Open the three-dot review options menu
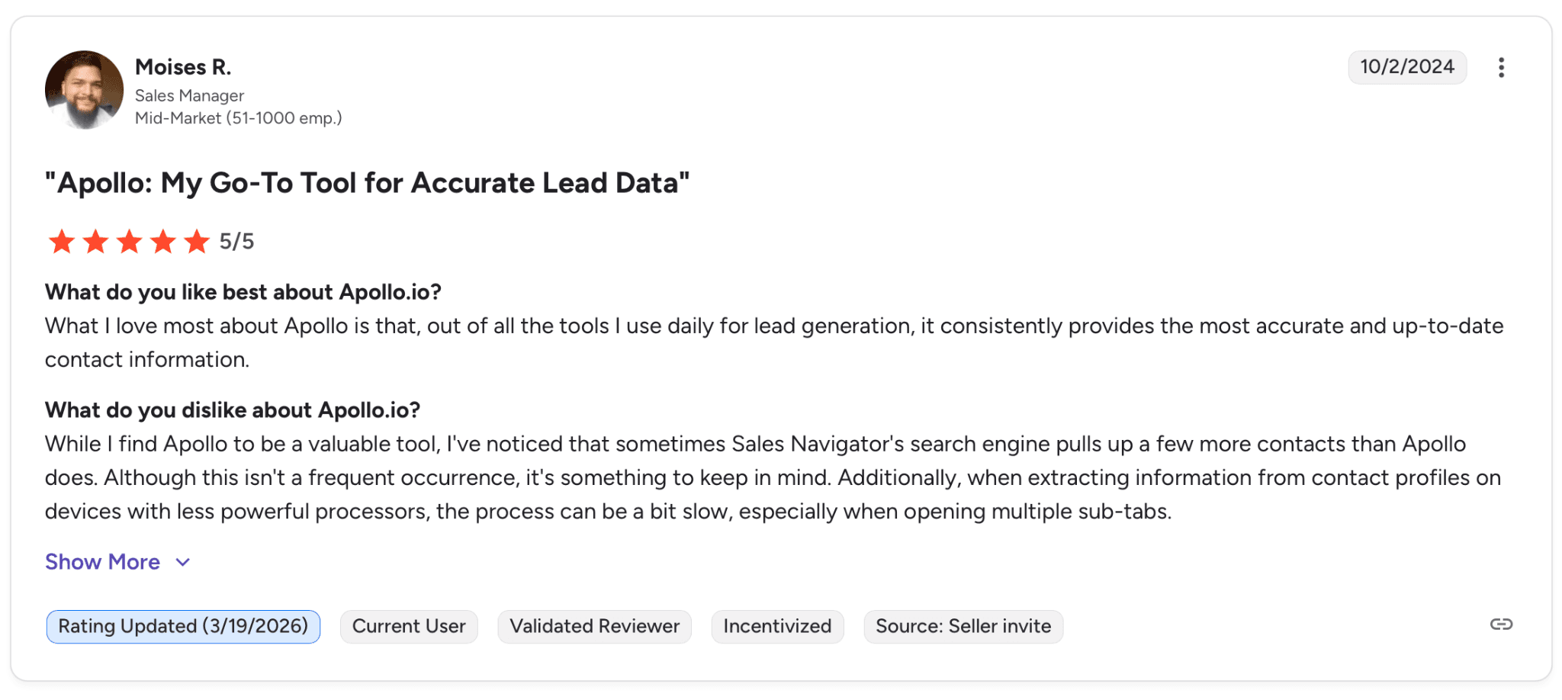This screenshot has height=700, width=1562. tap(1501, 68)
